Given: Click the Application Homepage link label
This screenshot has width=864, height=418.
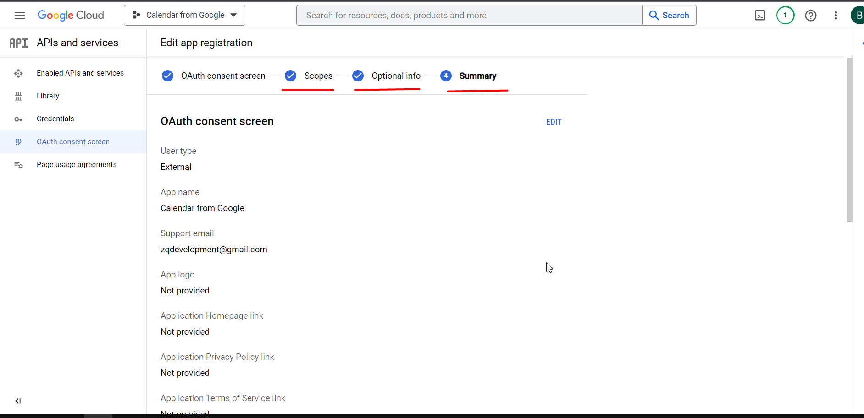Looking at the screenshot, I should point(212,316).
